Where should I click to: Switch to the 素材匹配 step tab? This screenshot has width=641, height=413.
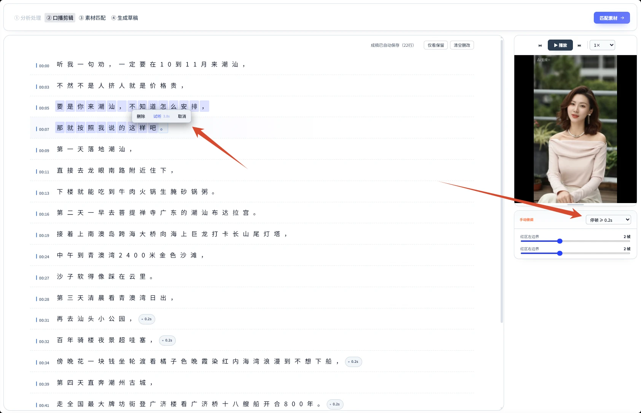pos(92,18)
